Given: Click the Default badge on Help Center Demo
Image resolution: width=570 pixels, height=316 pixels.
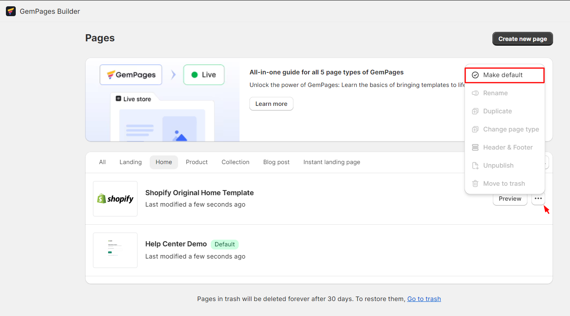Looking at the screenshot, I should tap(225, 244).
